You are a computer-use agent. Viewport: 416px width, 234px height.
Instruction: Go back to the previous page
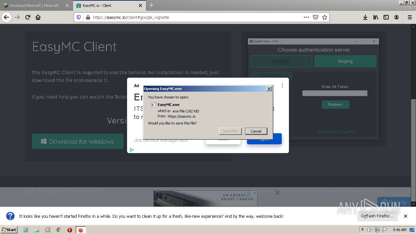(x=6, y=17)
